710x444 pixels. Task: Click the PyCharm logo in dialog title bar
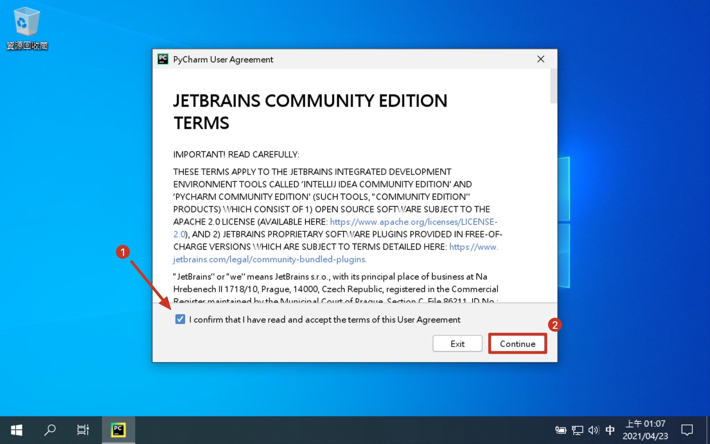[163, 59]
